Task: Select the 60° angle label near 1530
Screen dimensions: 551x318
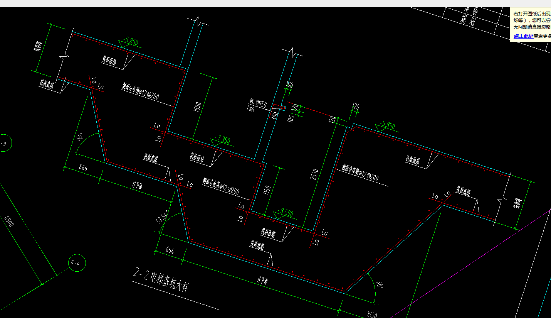Action: coord(380,285)
